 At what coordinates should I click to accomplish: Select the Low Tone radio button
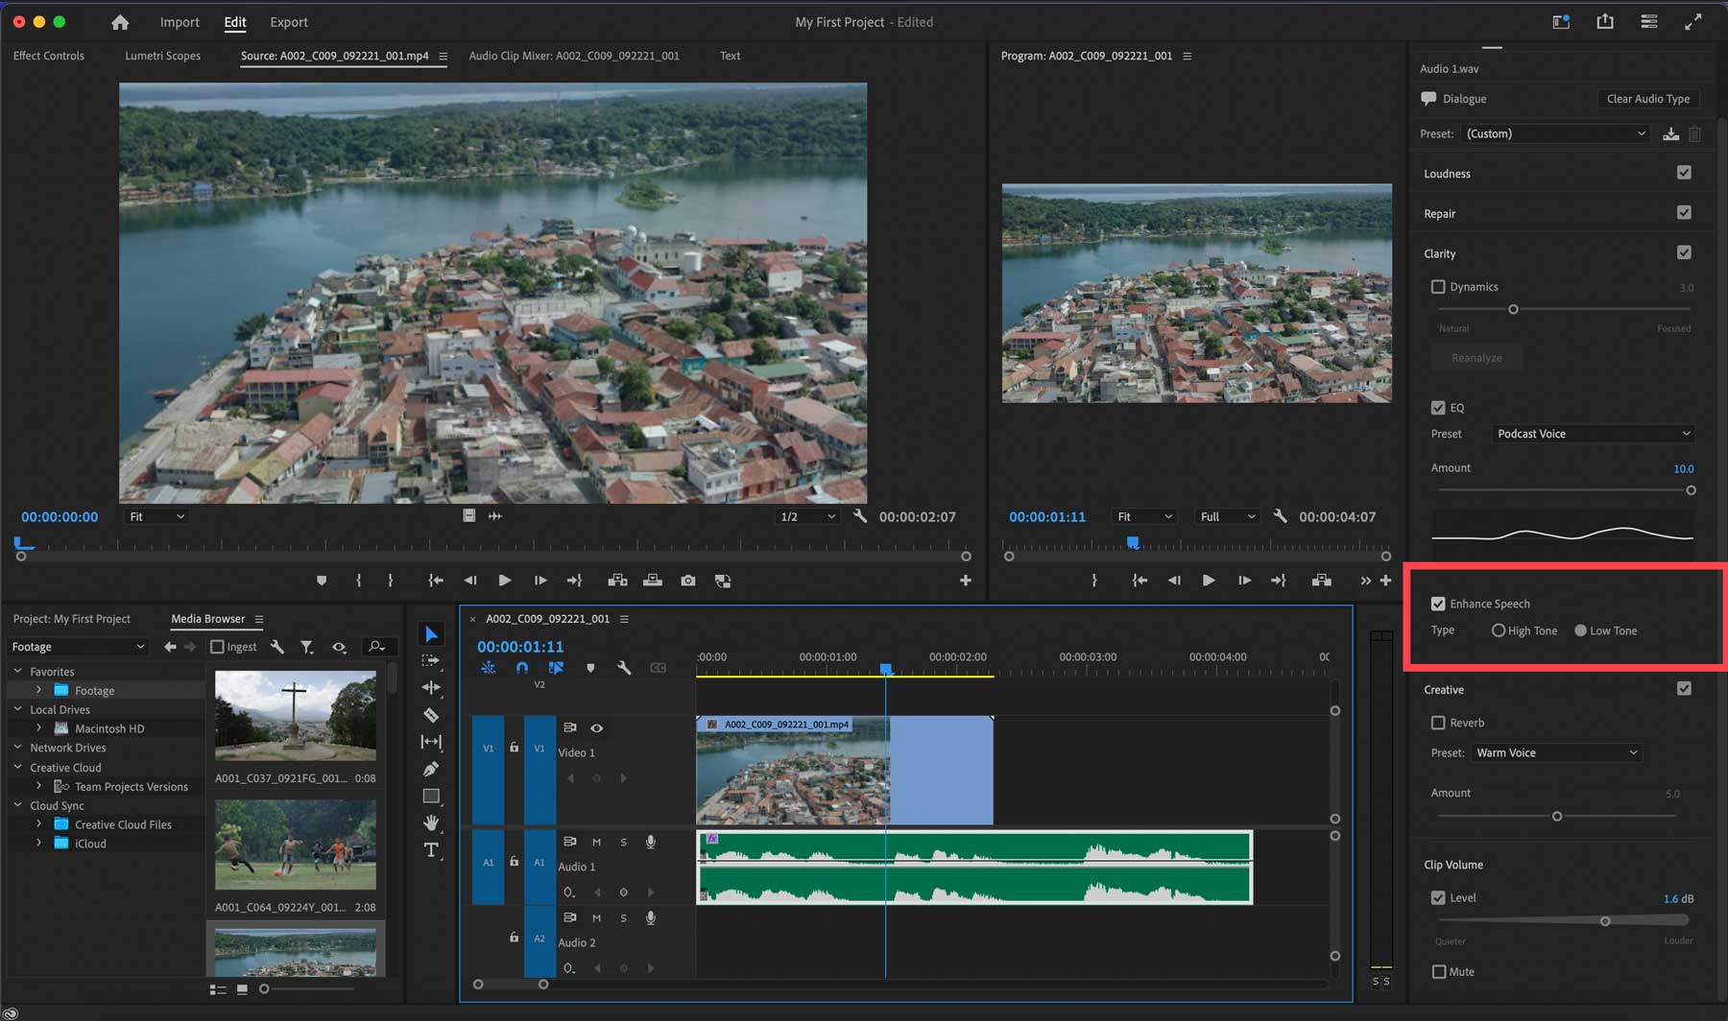pos(1580,630)
